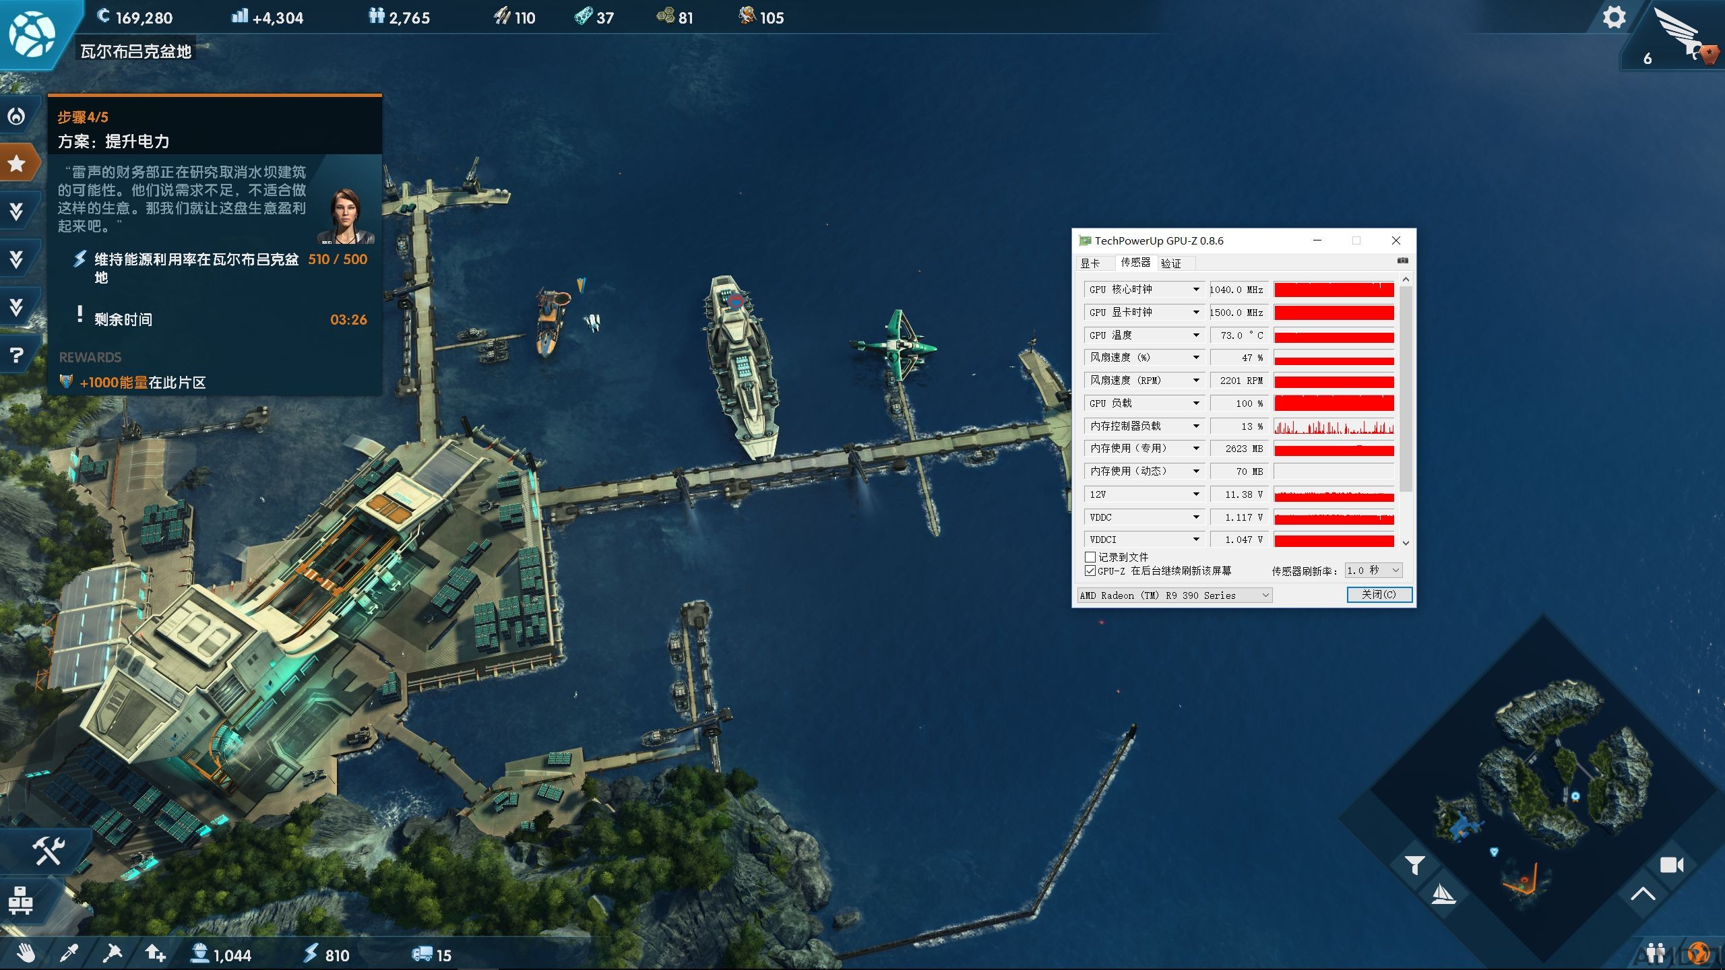Open 传感器刷新率 1.0 秒 dropdown

[x=1373, y=571]
